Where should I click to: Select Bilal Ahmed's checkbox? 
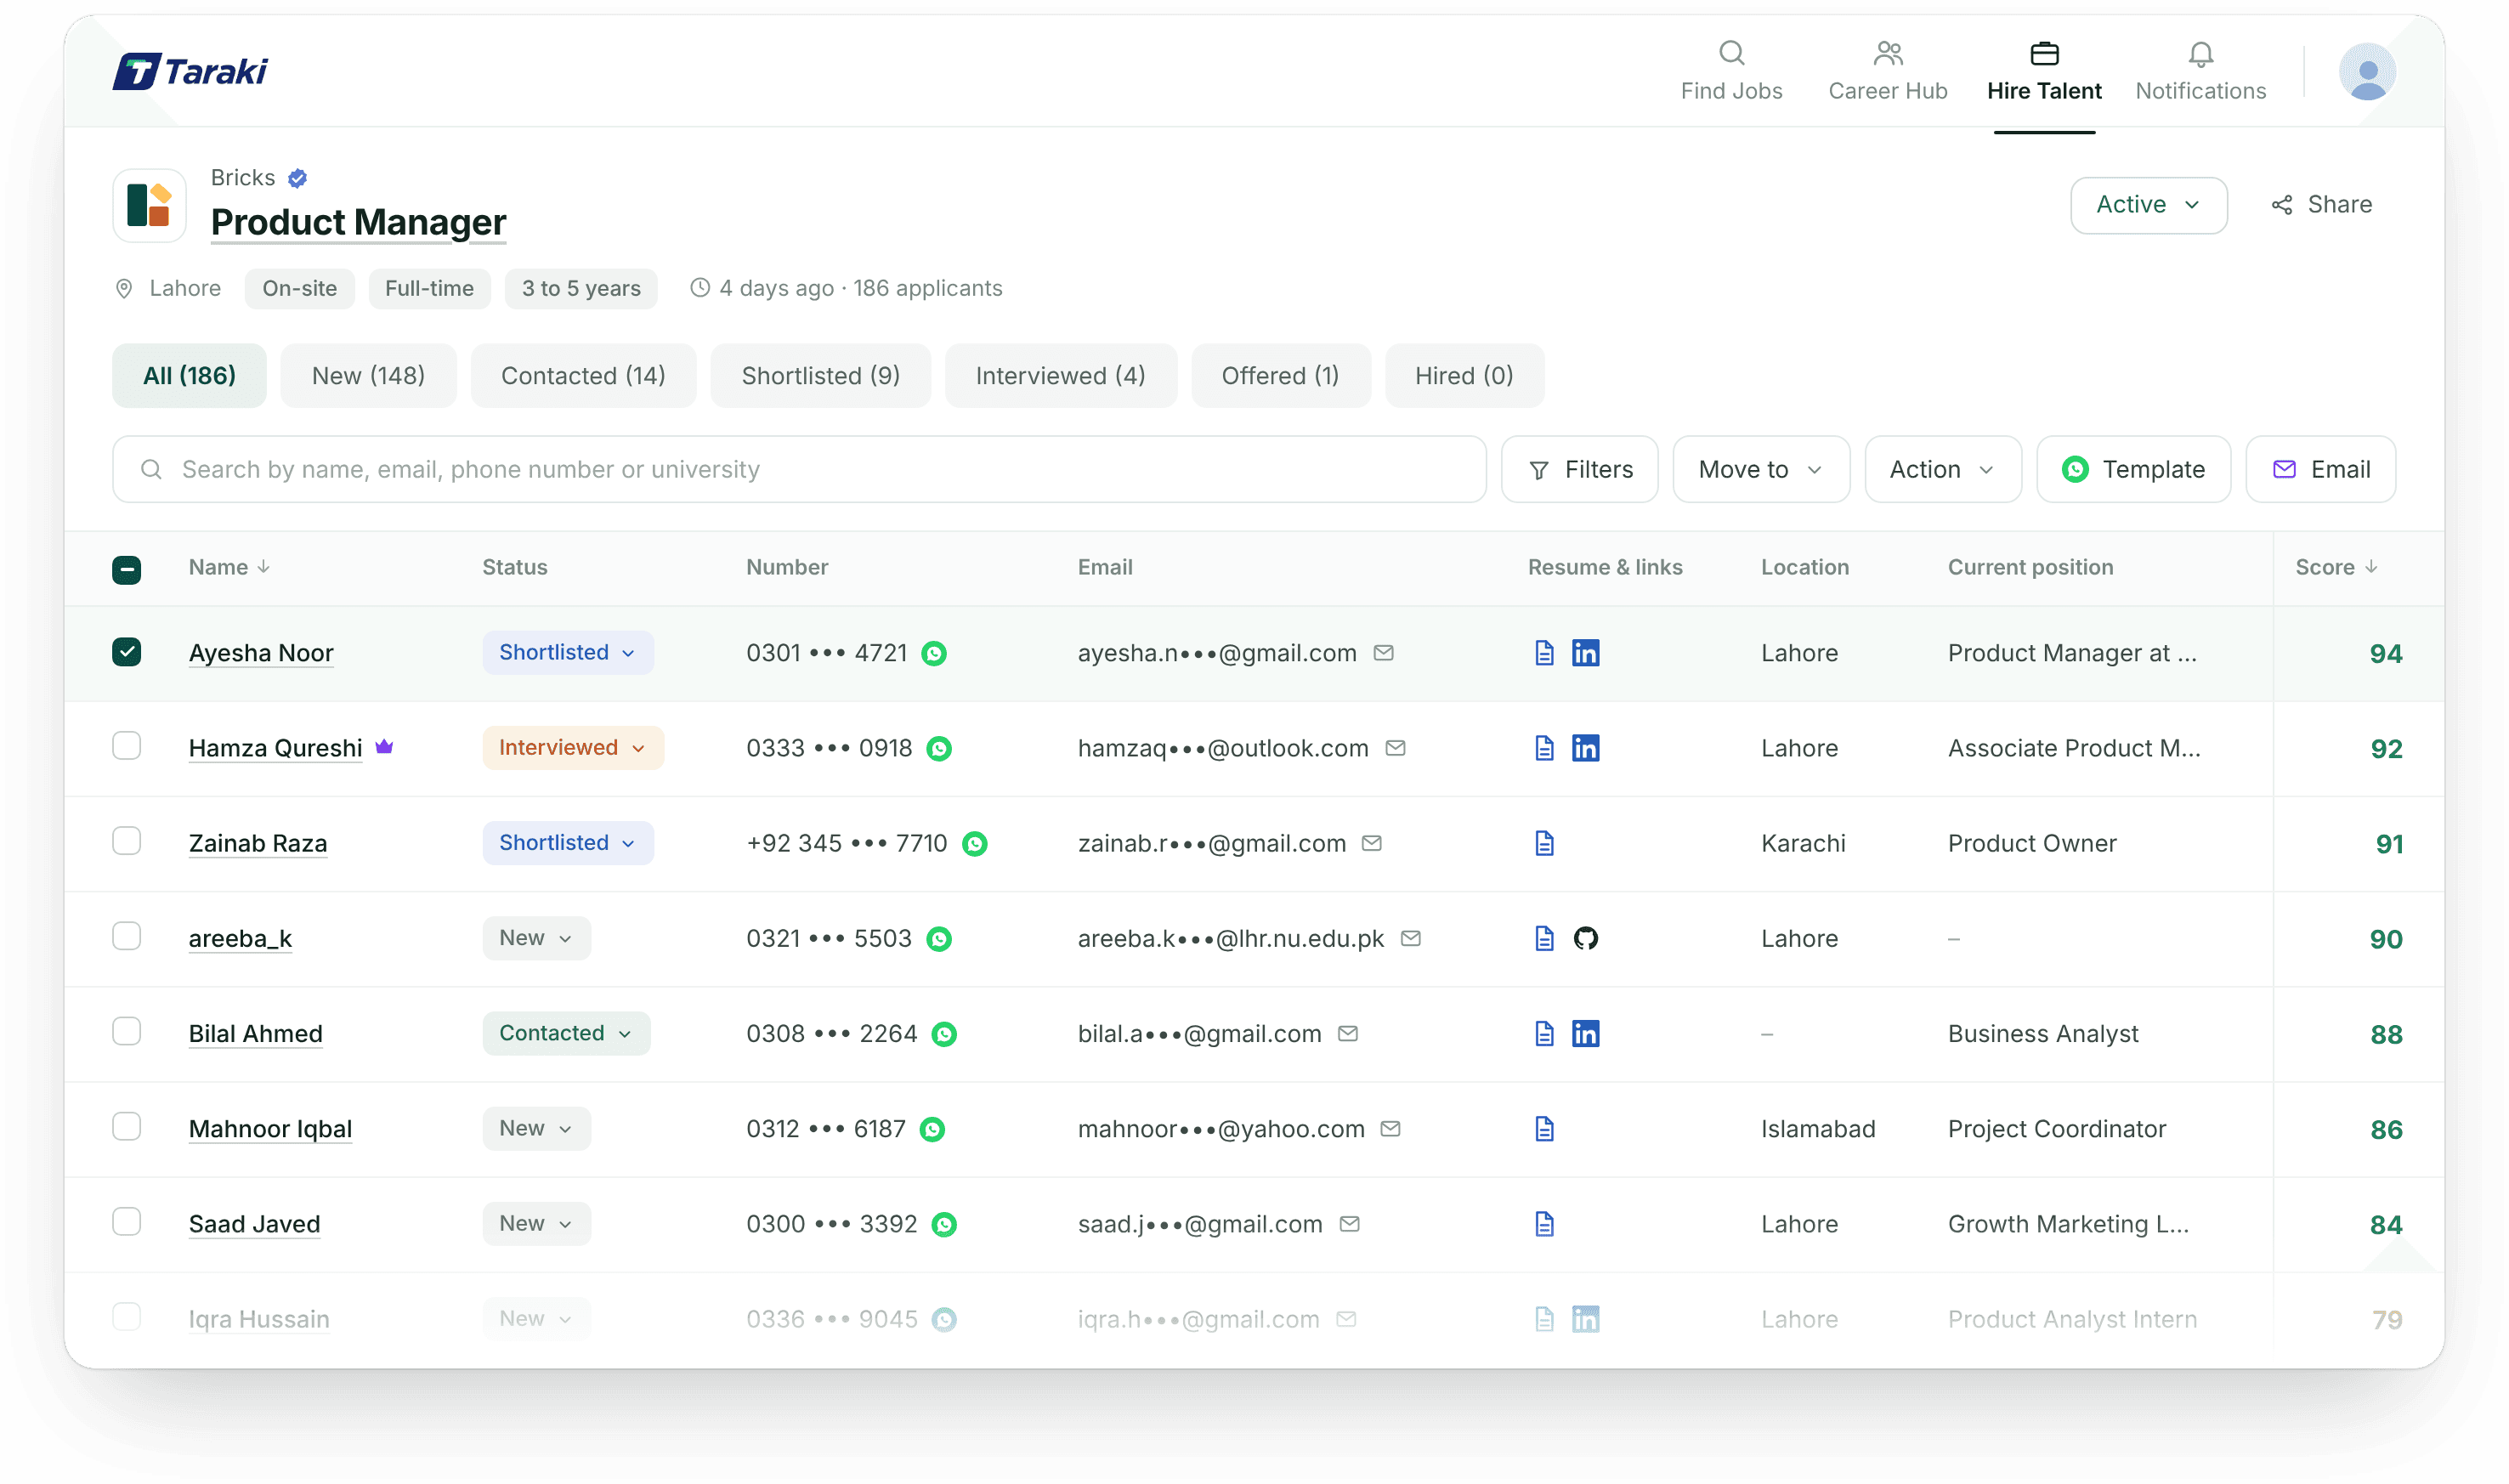(x=127, y=1031)
